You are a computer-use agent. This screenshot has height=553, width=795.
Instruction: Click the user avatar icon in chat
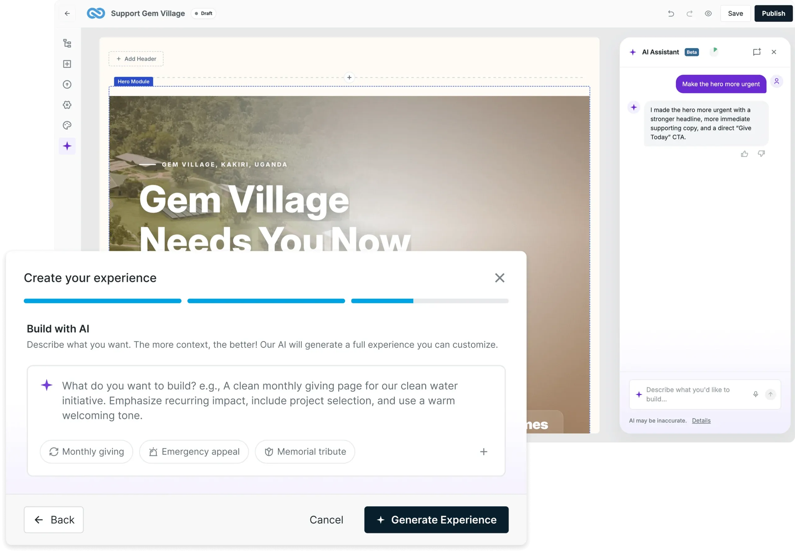(777, 81)
